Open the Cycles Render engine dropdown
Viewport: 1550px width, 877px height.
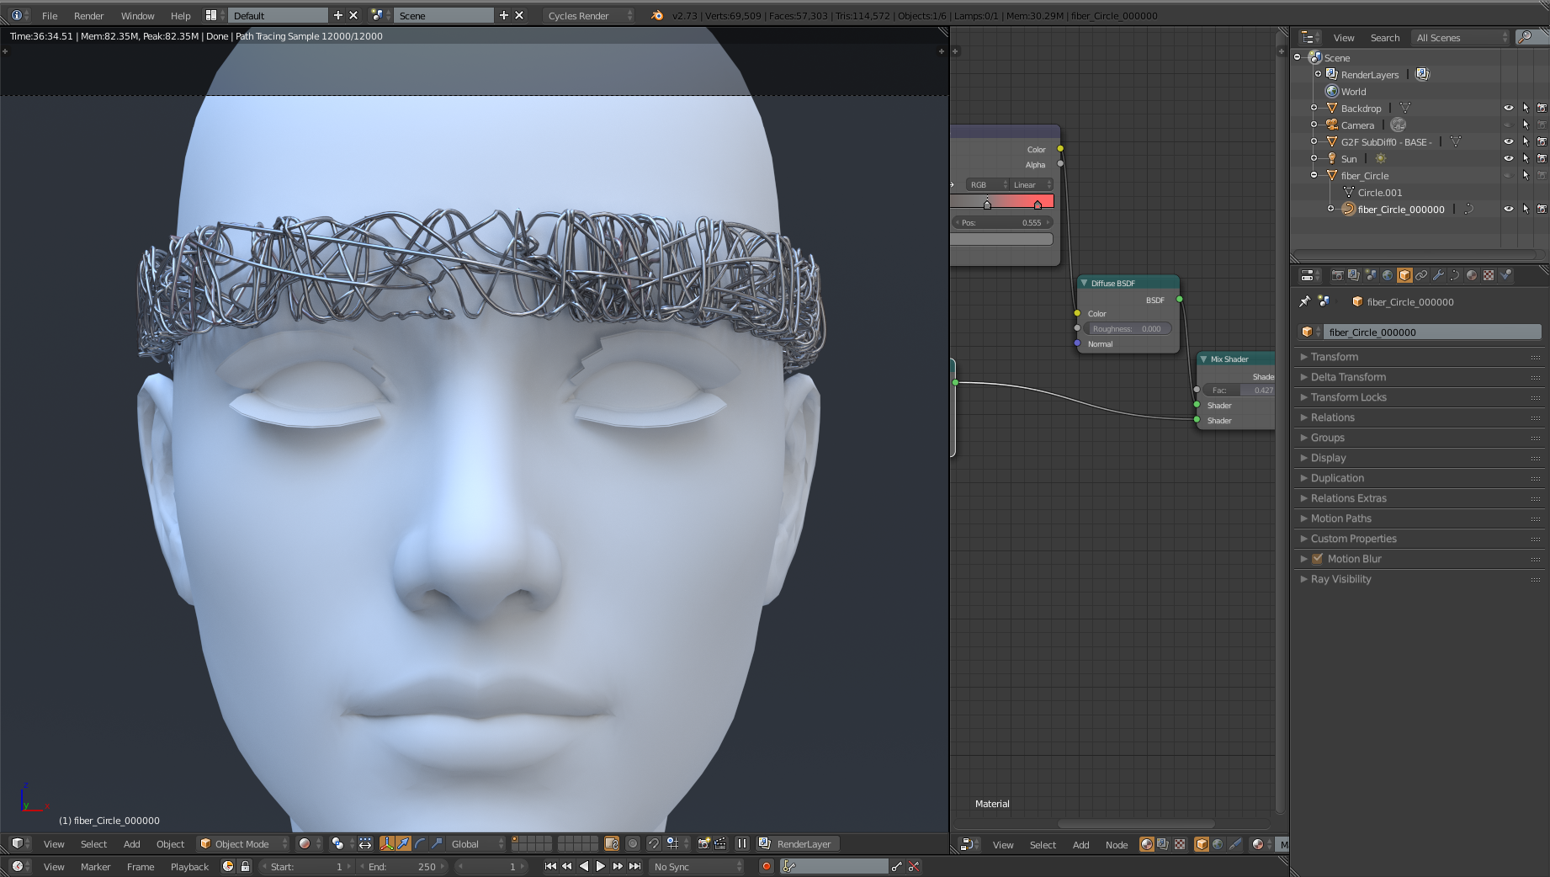[x=588, y=15]
